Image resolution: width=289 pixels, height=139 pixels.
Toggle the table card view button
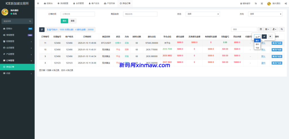coord(261,29)
